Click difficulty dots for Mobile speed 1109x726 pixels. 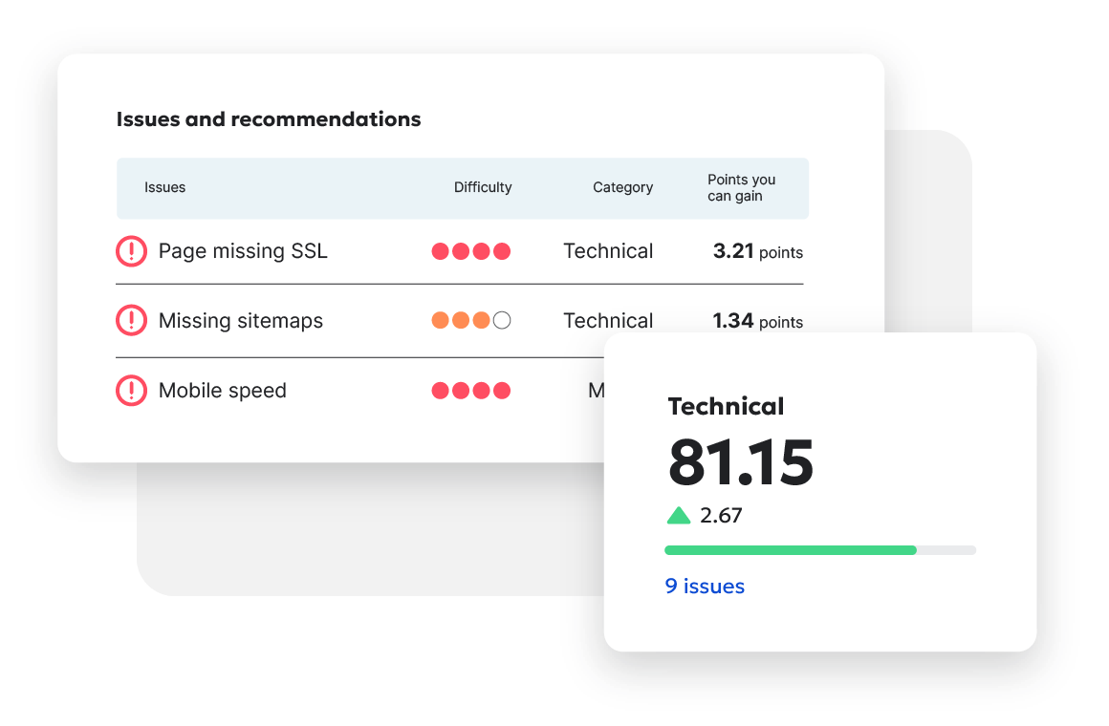click(x=471, y=391)
